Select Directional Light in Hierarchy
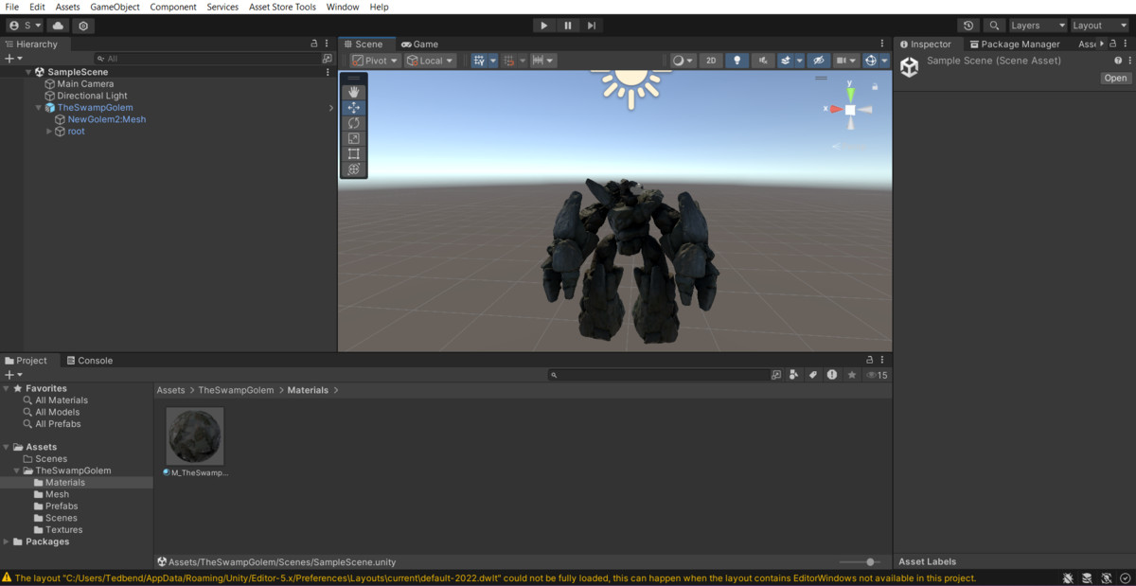Viewport: 1136px width, 586px height. click(x=92, y=96)
